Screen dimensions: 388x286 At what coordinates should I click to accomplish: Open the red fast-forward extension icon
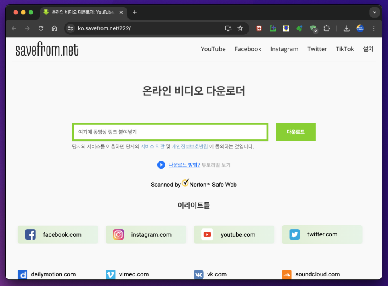[x=259, y=28]
